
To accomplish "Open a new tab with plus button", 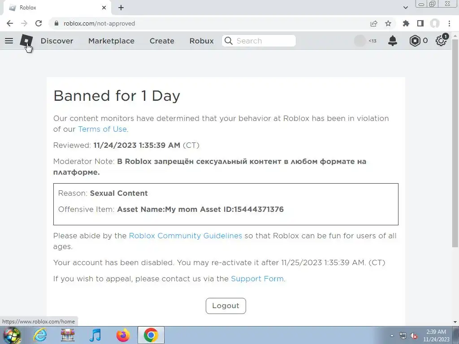I will tap(121, 8).
